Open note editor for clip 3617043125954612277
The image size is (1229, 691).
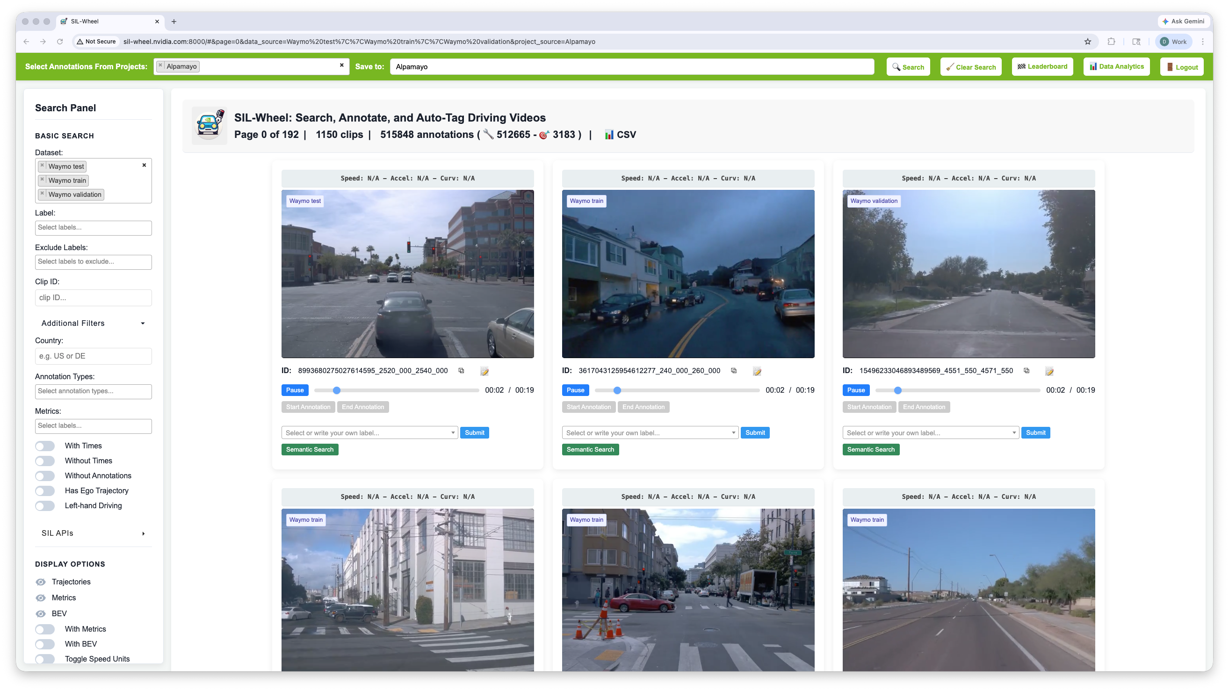tap(757, 371)
